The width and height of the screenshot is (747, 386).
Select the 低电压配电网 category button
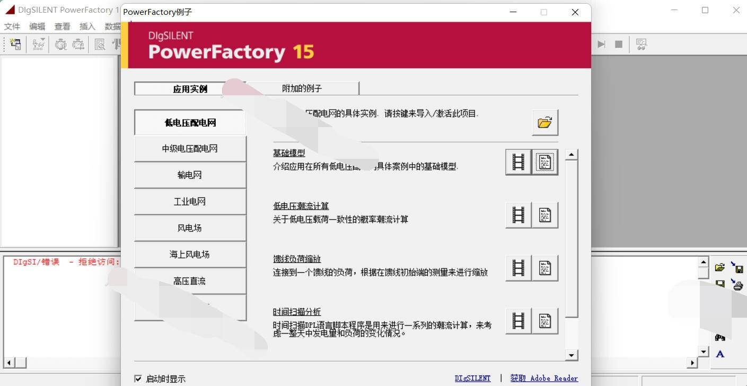coord(190,122)
